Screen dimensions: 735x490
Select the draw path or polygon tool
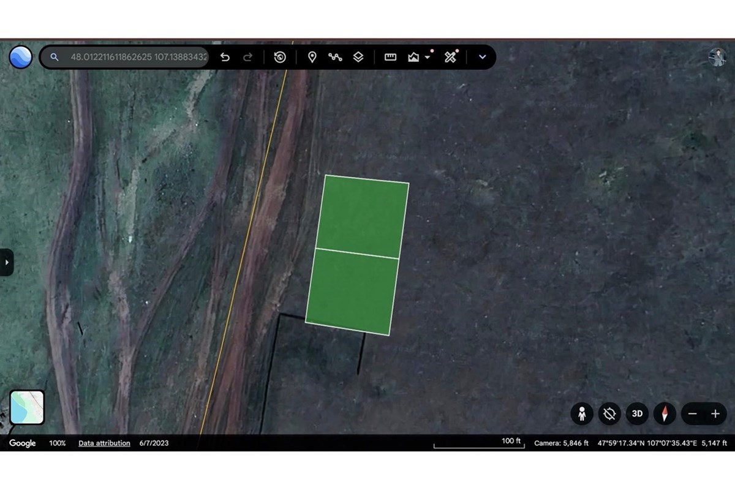tap(335, 57)
